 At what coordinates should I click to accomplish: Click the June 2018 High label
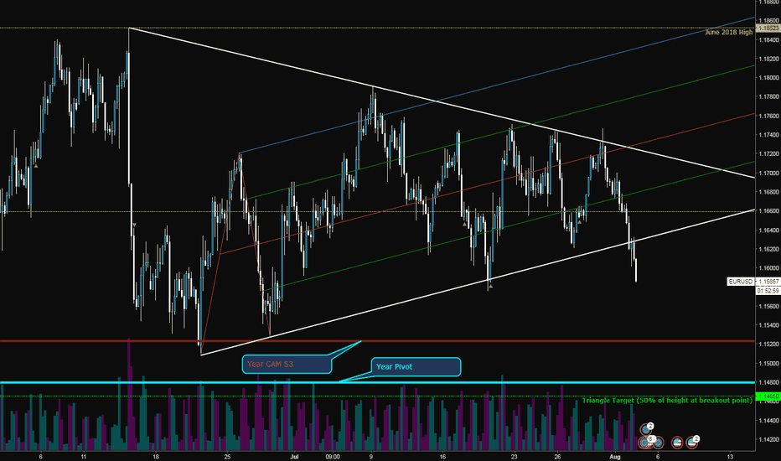pyautogui.click(x=729, y=33)
